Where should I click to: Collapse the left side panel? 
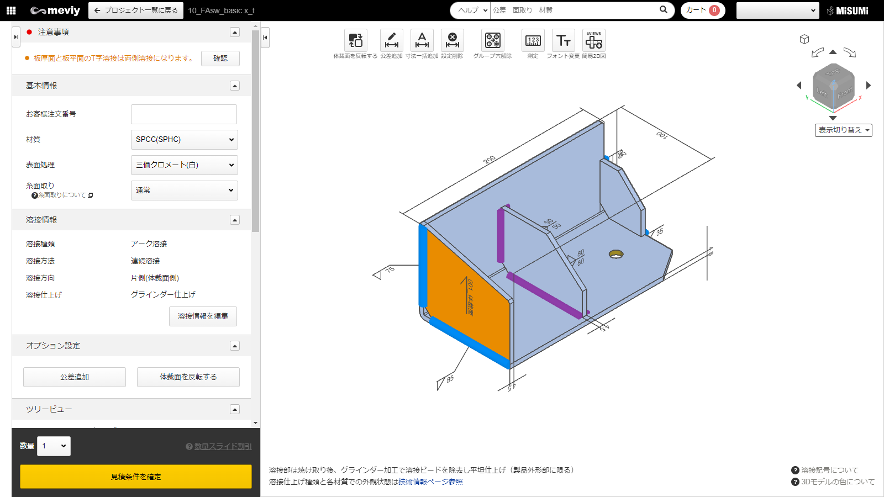265,38
